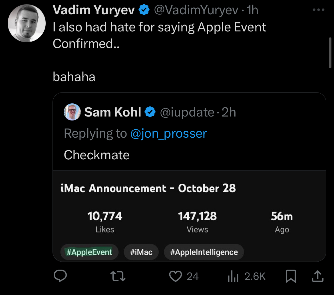
Task: Click Vadim Yuryev's blue verified badge
Action: (x=144, y=10)
